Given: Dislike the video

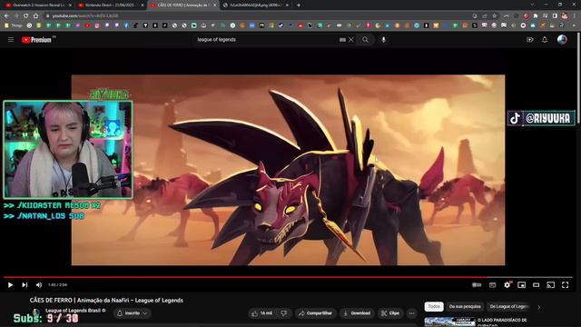Looking at the screenshot, I should (x=284, y=313).
